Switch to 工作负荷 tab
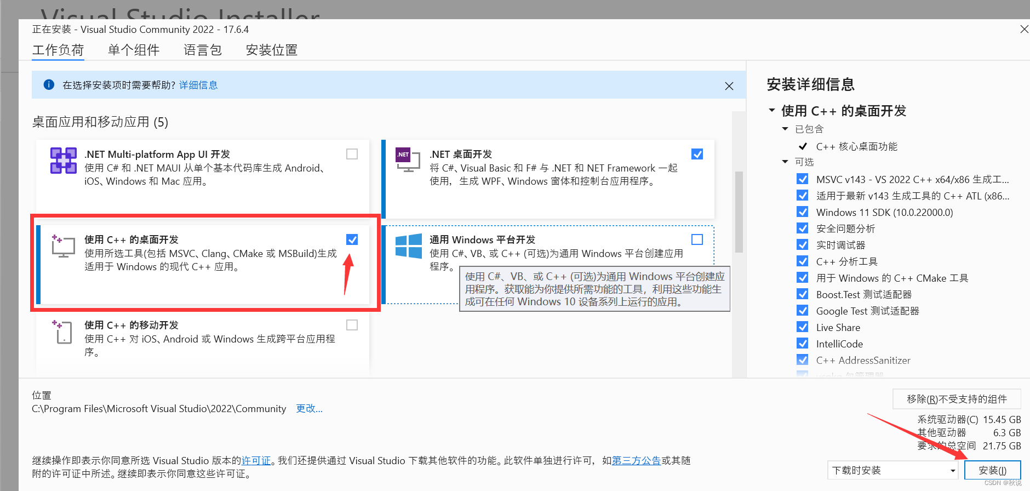This screenshot has height=491, width=1030. click(58, 50)
